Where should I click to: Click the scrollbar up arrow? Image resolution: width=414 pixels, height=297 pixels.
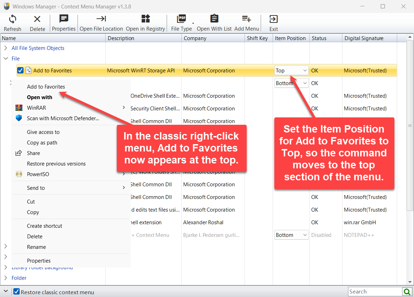[x=410, y=37]
